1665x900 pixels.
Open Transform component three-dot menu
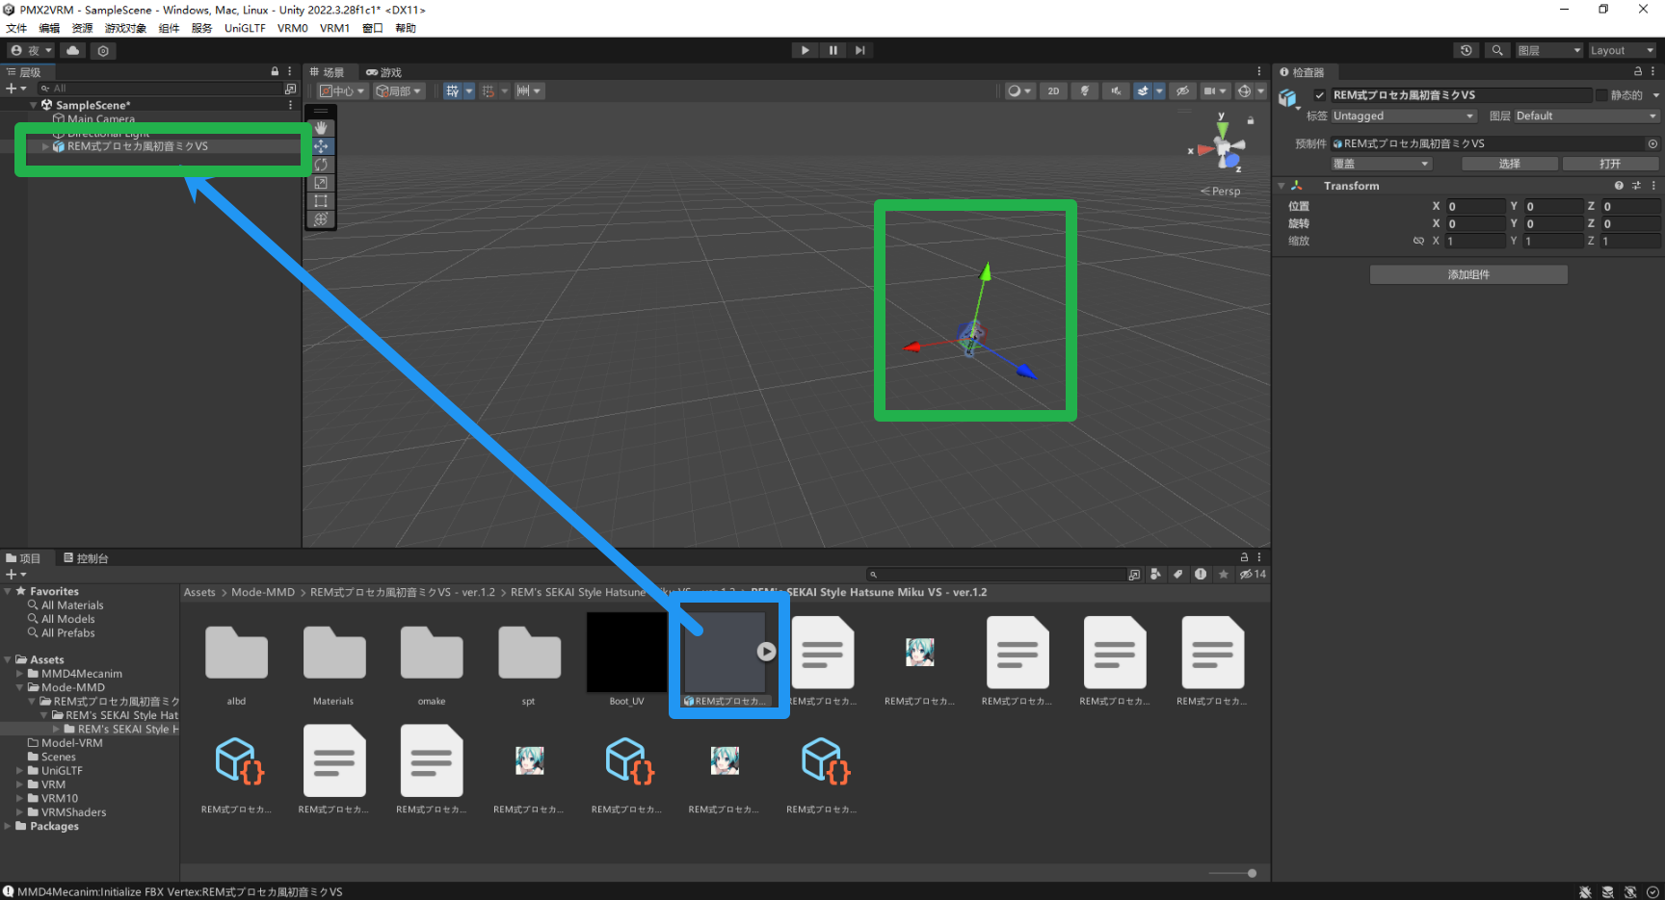1653,186
